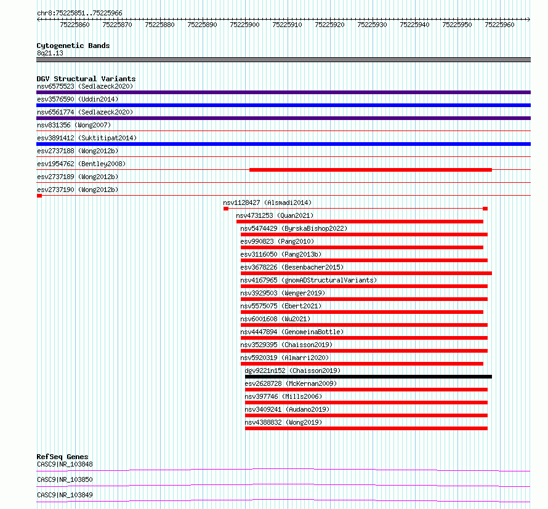Click the gray 8q21.13 cytogenetic band bar

(283, 60)
